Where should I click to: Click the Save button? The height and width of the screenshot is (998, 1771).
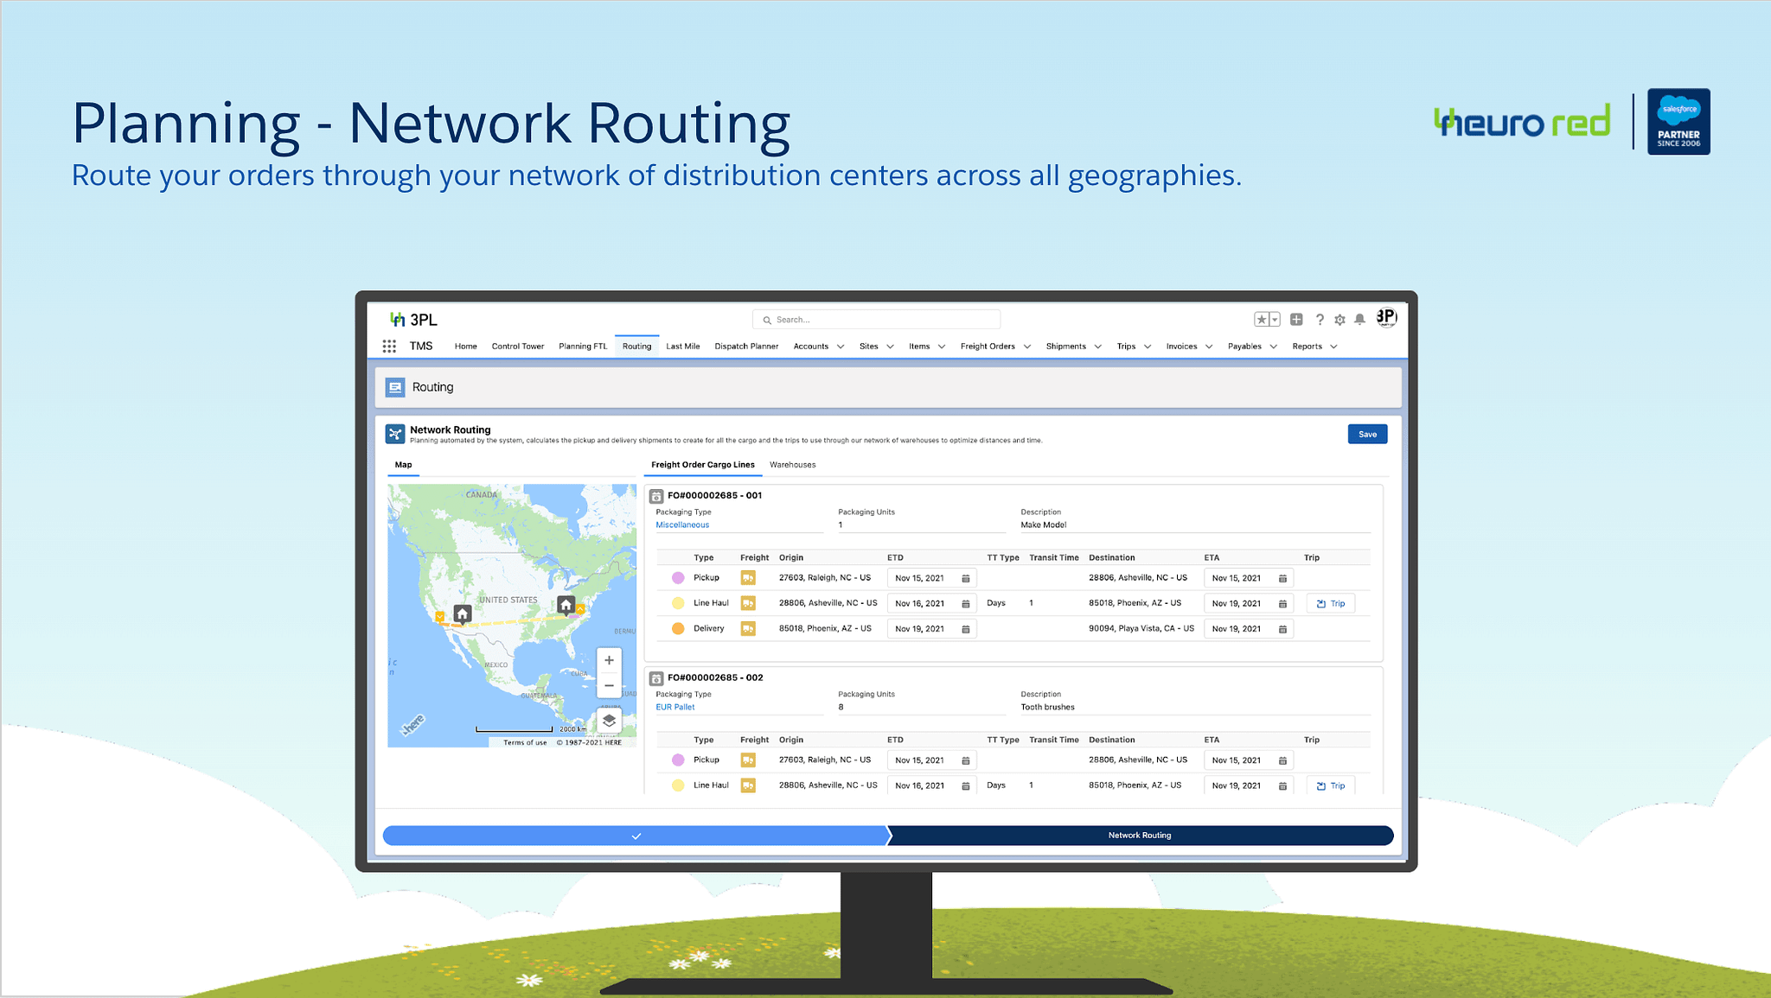tap(1367, 434)
